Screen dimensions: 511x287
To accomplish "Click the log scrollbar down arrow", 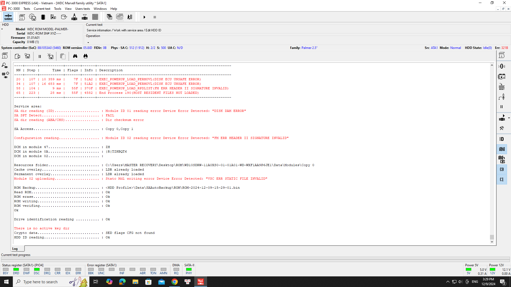I will [x=492, y=242].
